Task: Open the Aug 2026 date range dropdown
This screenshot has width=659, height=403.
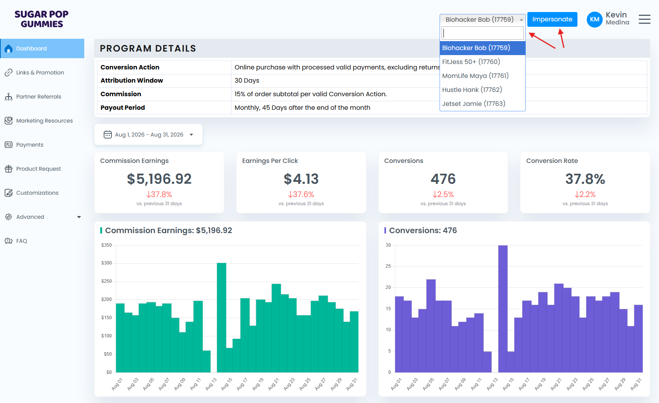Action: pyautogui.click(x=148, y=135)
